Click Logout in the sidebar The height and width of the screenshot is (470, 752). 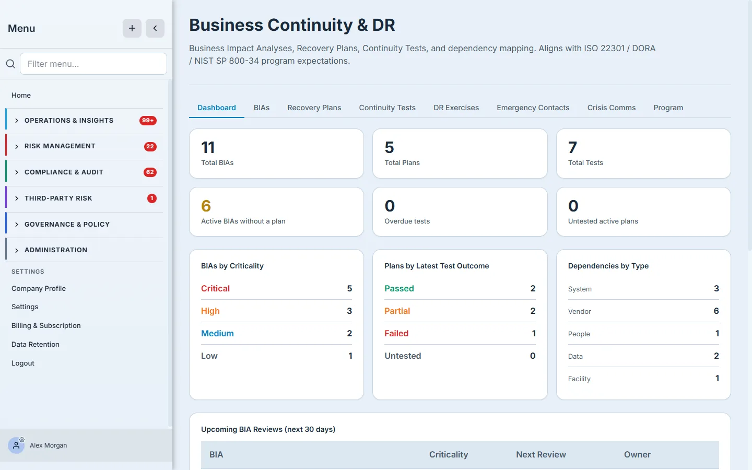23,363
